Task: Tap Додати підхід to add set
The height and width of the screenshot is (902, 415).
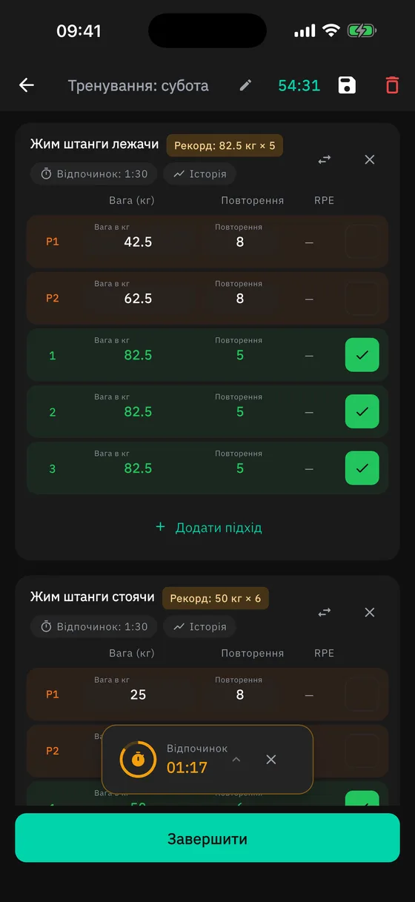Action: point(208,528)
